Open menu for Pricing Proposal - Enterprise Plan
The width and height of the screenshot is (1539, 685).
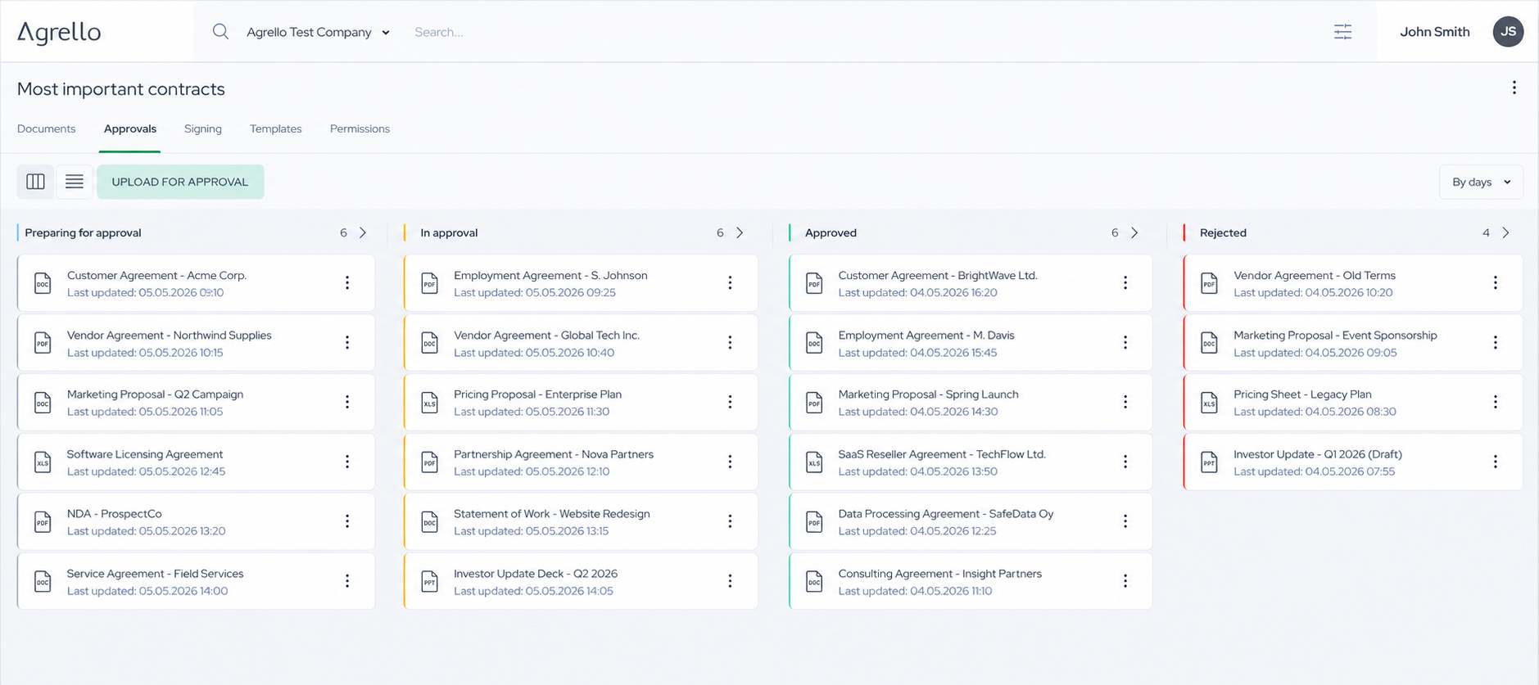coord(730,402)
